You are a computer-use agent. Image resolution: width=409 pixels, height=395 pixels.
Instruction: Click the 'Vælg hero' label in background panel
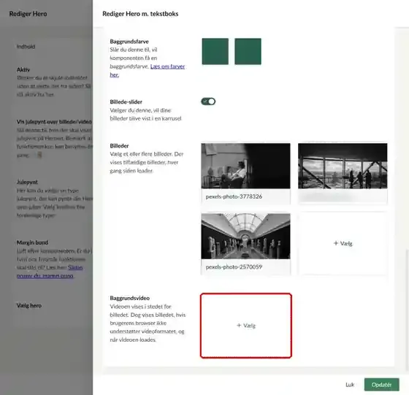pyautogui.click(x=29, y=306)
